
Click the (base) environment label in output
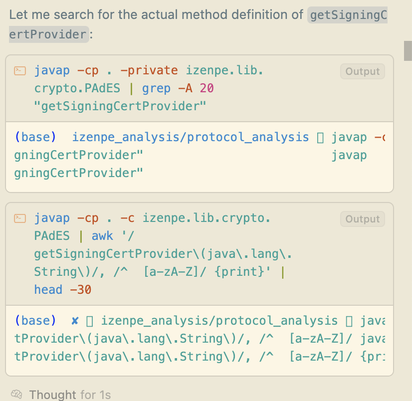(x=34, y=137)
